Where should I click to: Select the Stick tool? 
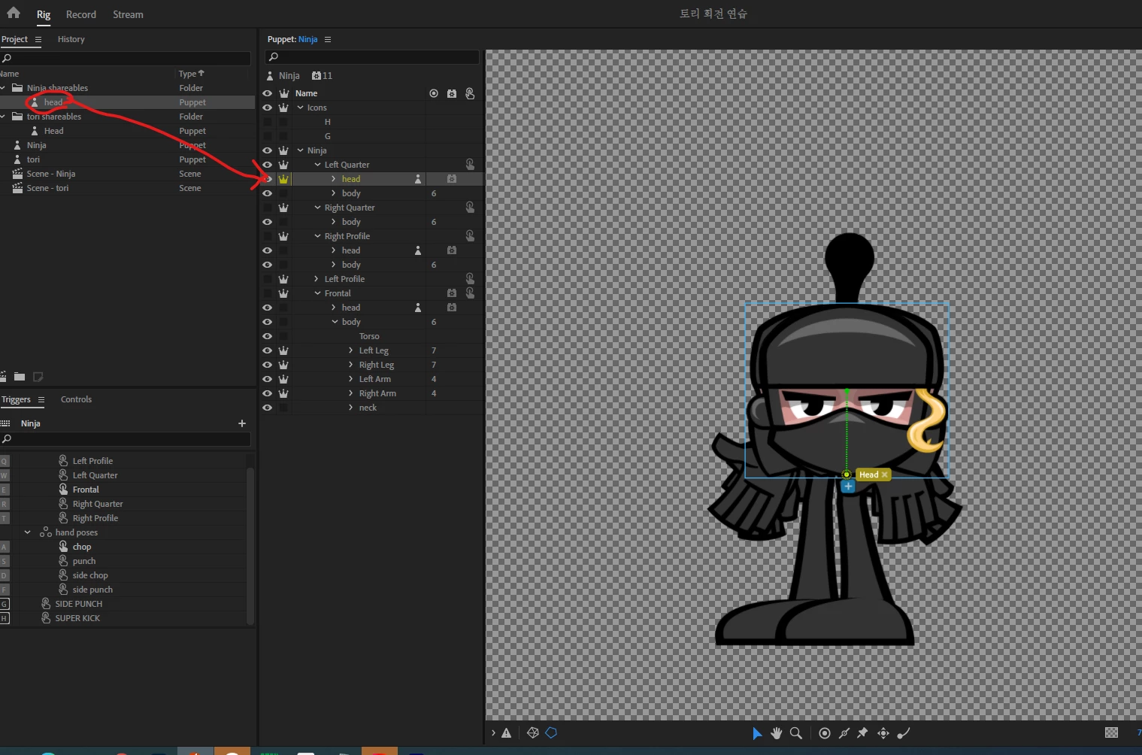point(844,733)
